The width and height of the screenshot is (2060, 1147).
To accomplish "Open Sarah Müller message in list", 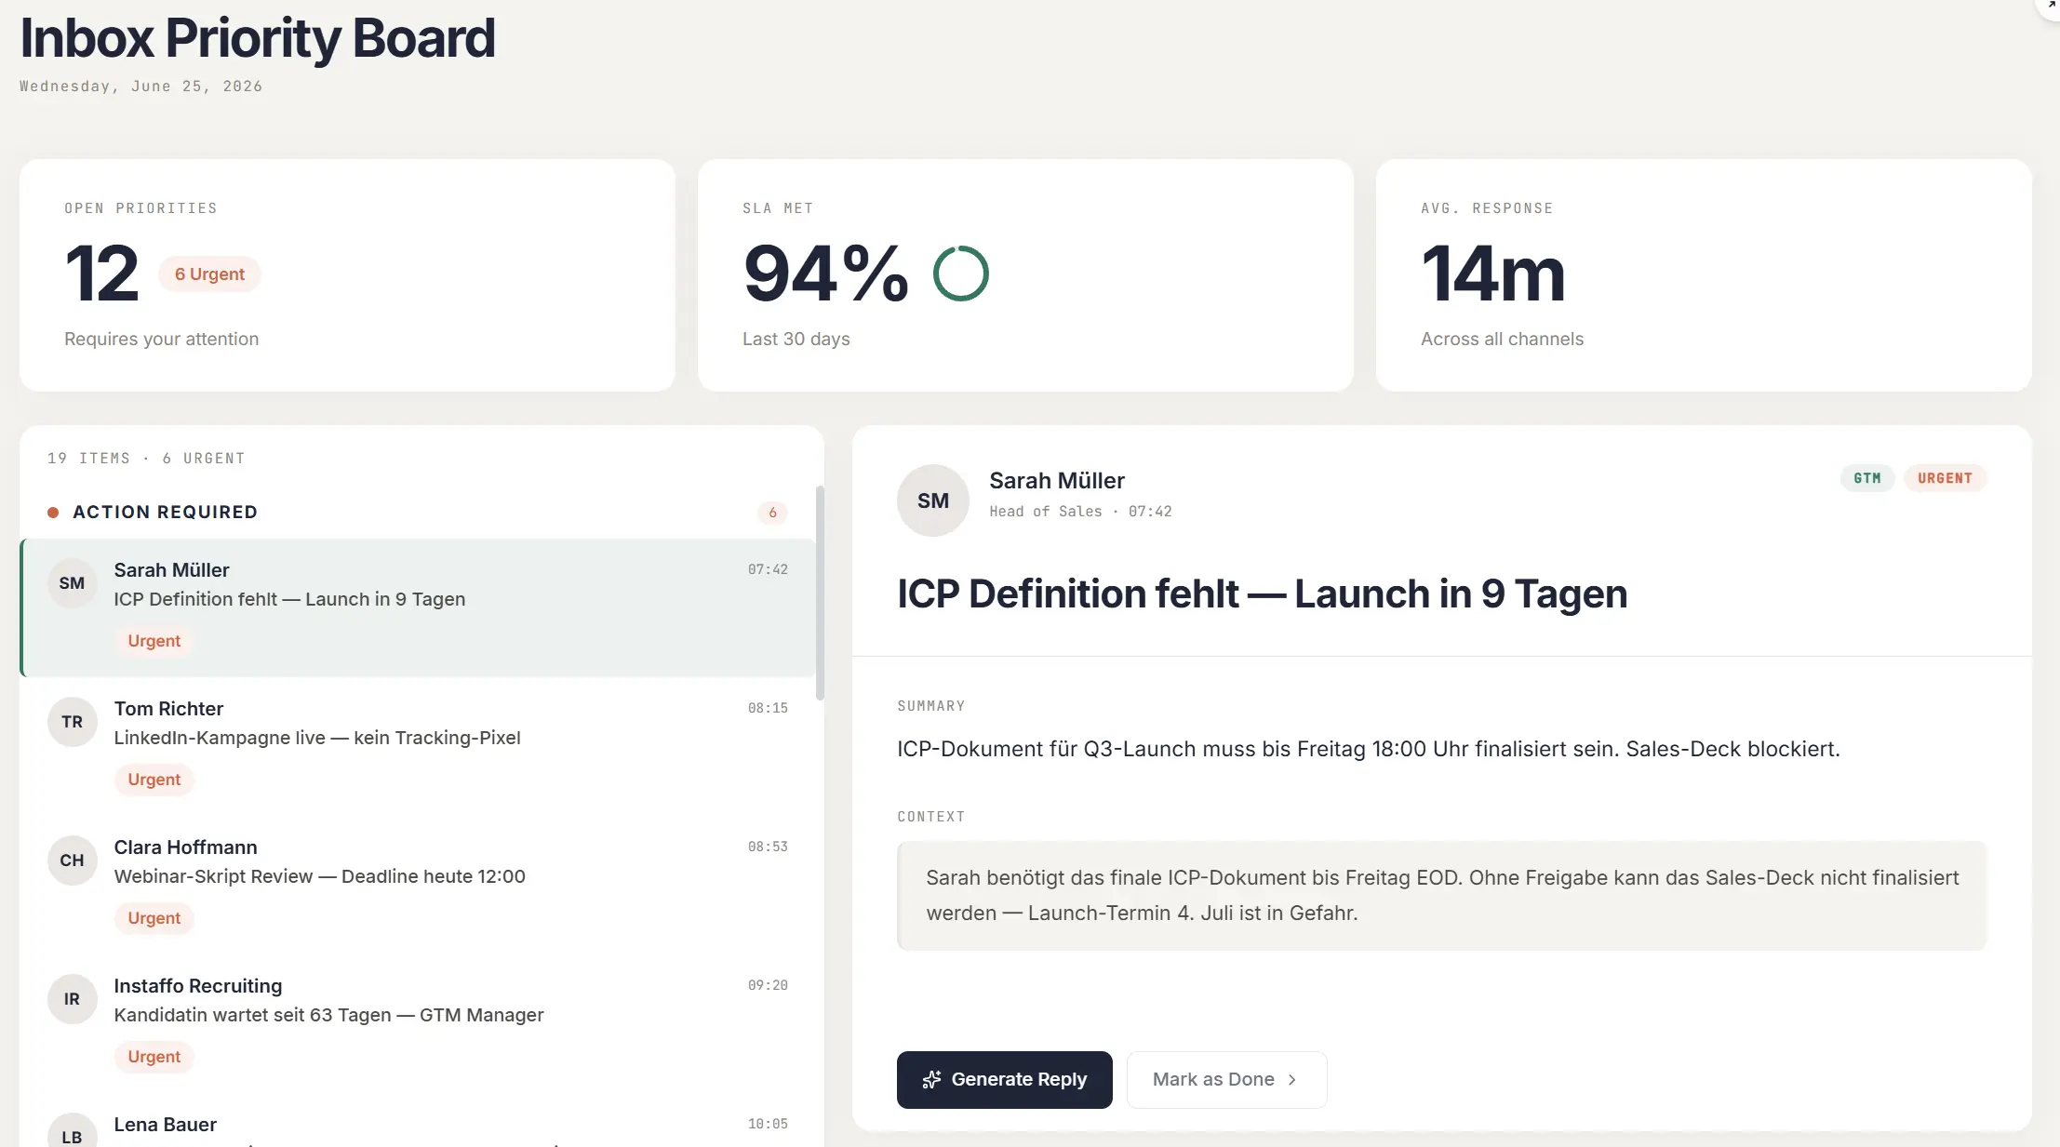I will point(419,607).
